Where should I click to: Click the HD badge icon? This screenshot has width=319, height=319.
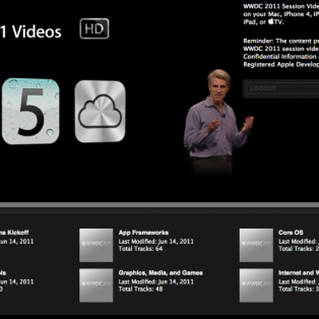tap(94, 29)
